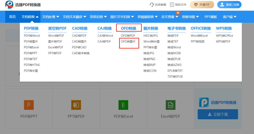
Task: Click the user avatar icon on 登录|注册
Action: coord(222,5)
